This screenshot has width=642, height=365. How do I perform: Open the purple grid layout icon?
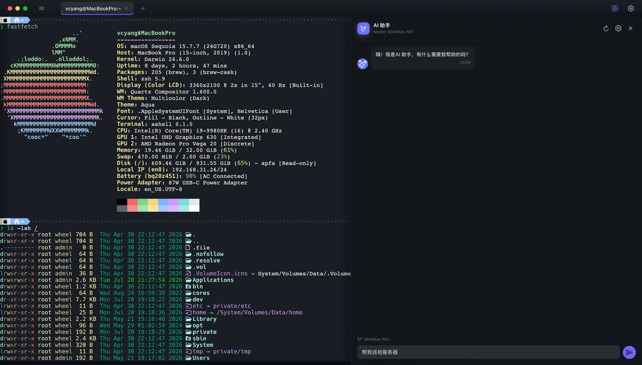point(615,9)
